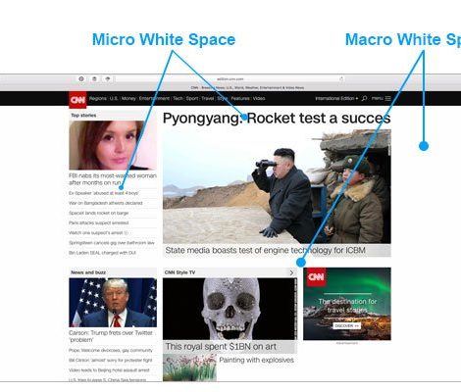Open 'Painting with explosives' story
The width and height of the screenshot is (461, 392).
256,360
